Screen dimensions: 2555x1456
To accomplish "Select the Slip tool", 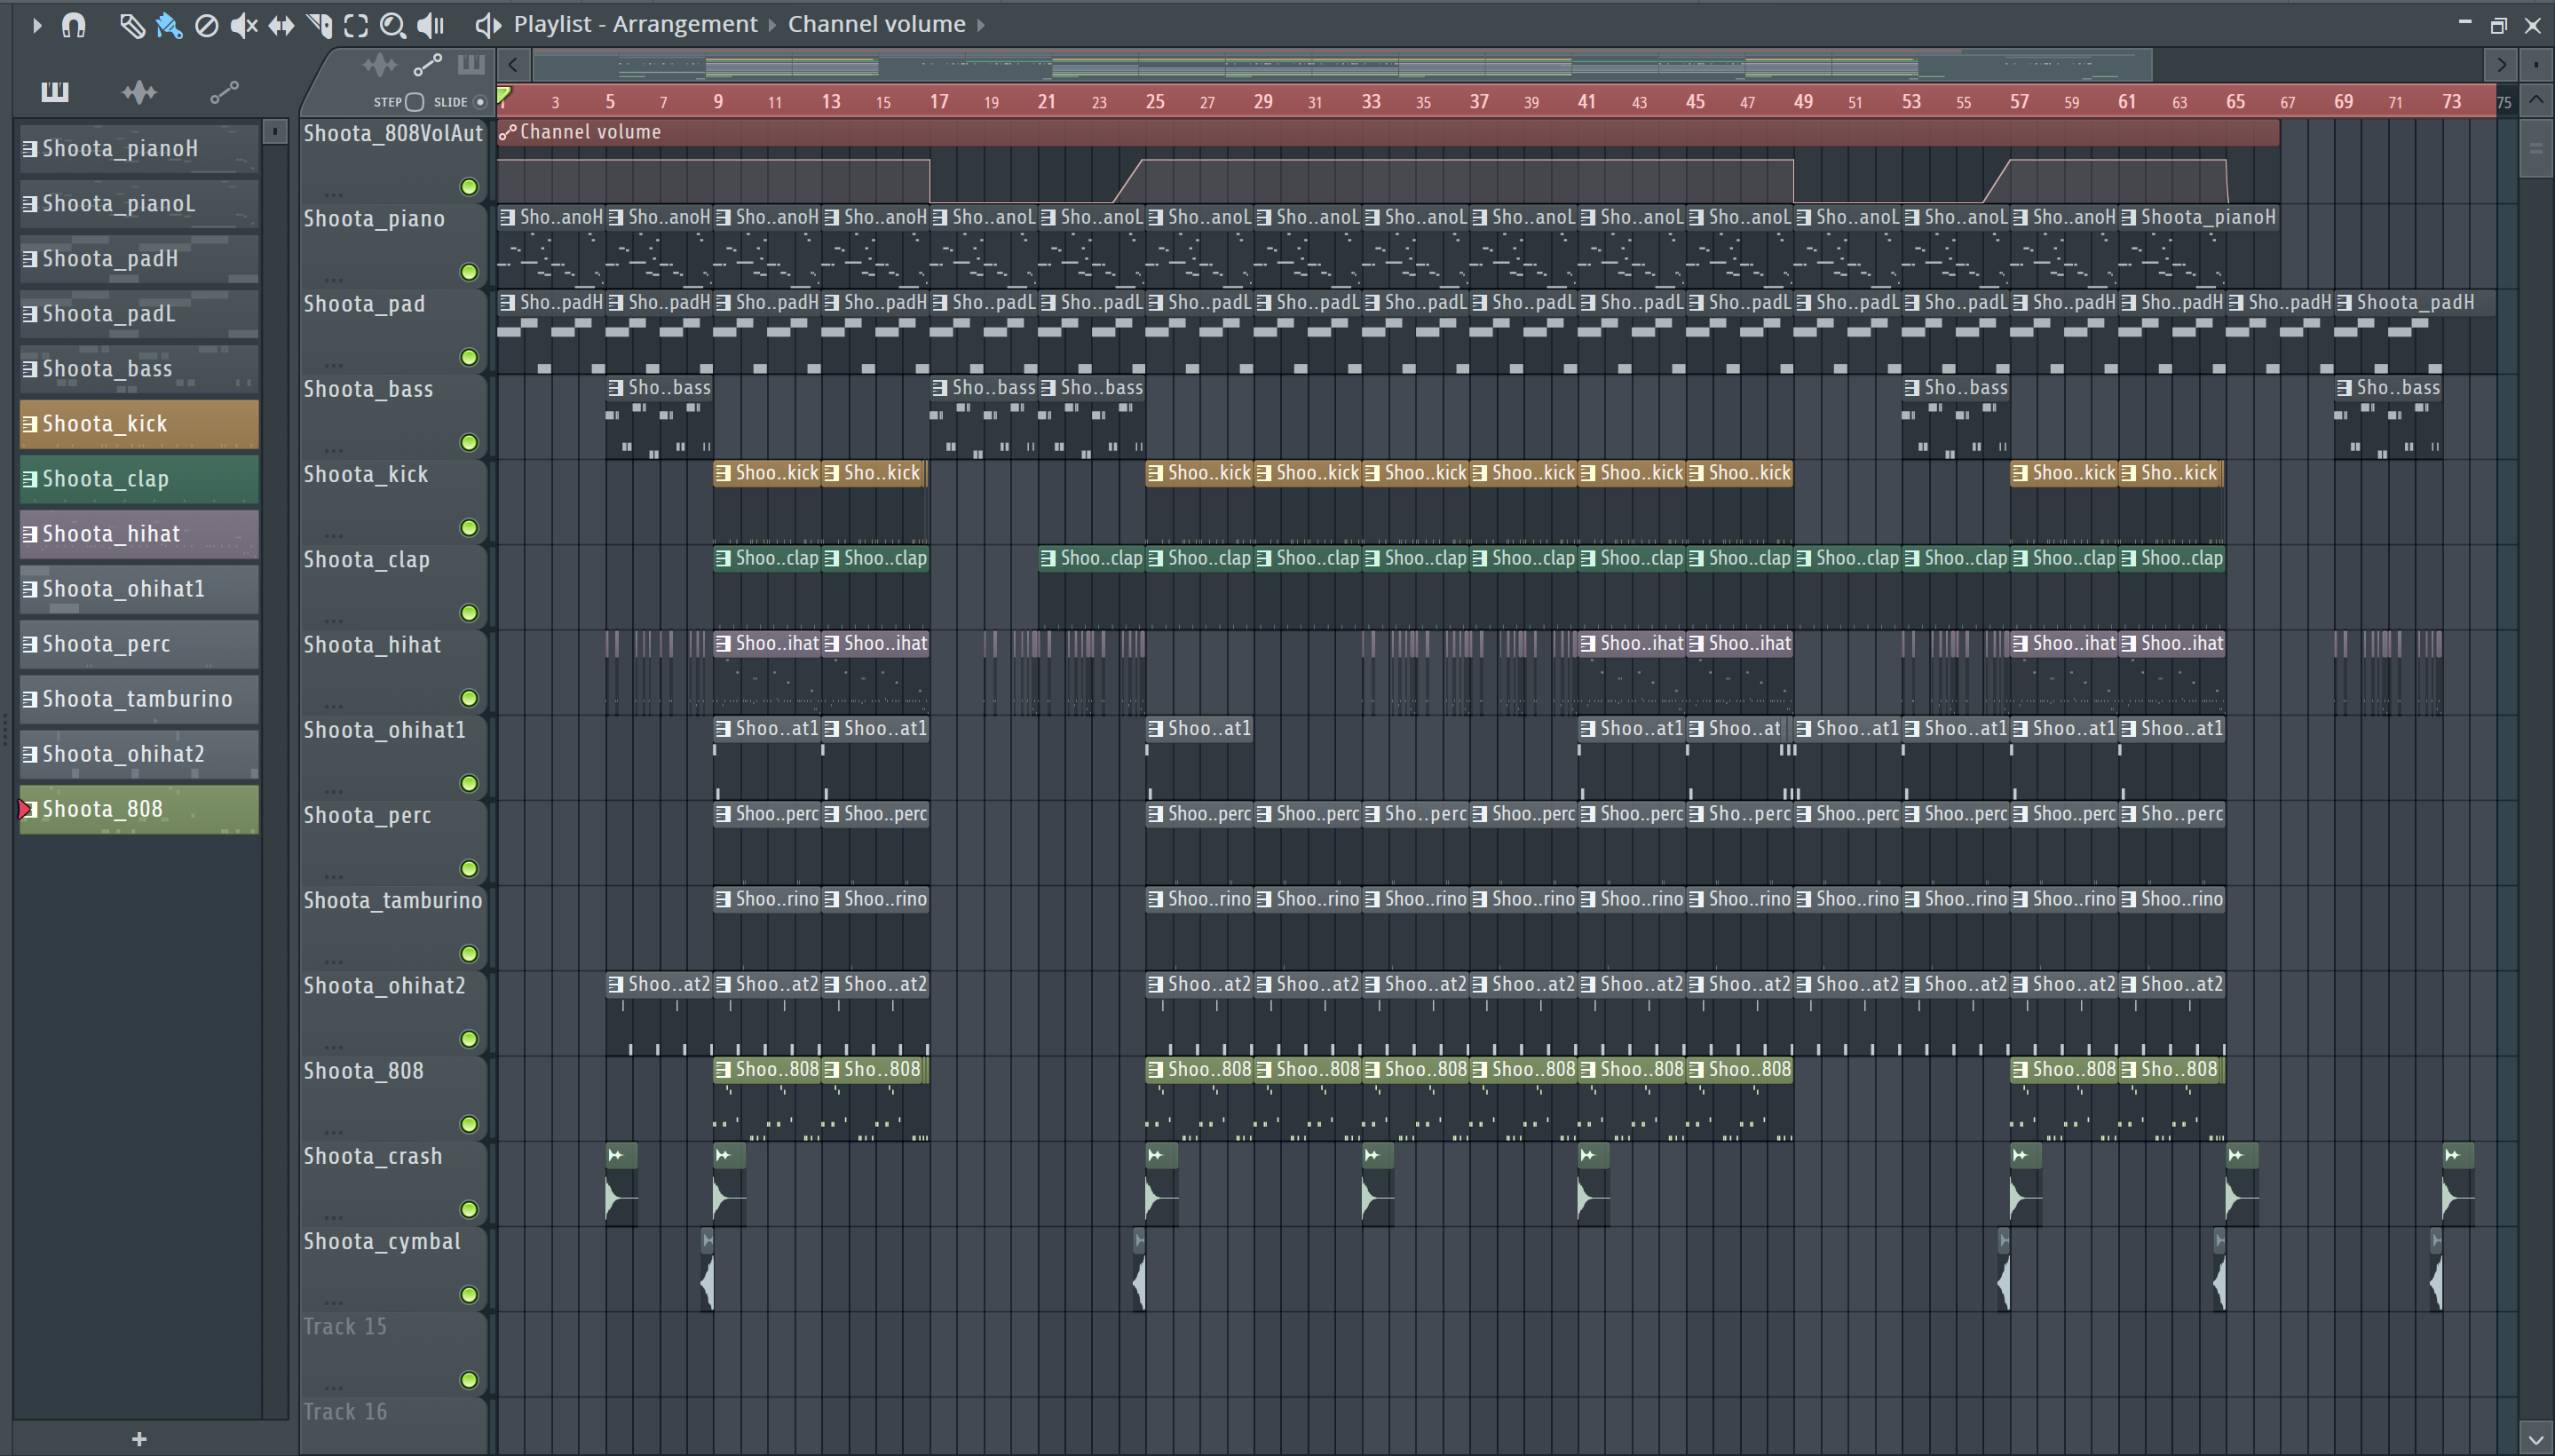I will 281,25.
